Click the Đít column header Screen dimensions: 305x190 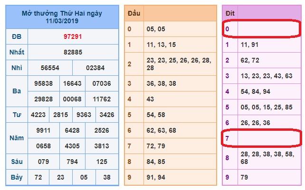point(230,13)
